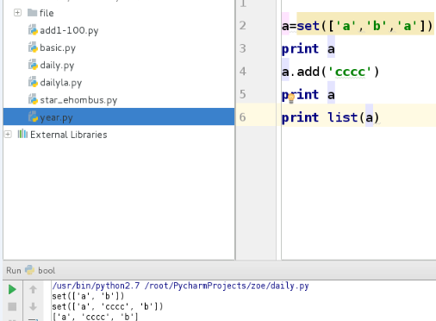Screen dimensions: 436x321
Task: Click the a.add('cccc') statement
Action: tap(330, 72)
